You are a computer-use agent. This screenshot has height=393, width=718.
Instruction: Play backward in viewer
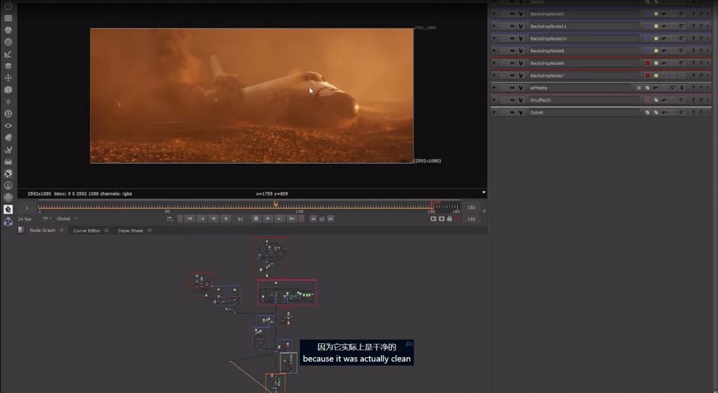226,219
